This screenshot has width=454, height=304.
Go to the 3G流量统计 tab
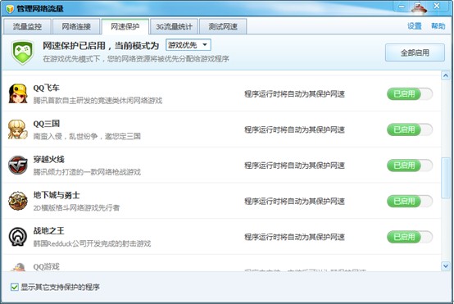tap(174, 27)
